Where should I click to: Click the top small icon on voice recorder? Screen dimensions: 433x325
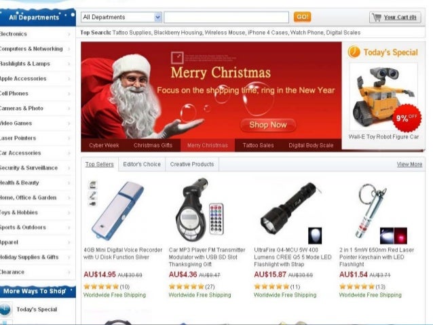click(x=92, y=185)
